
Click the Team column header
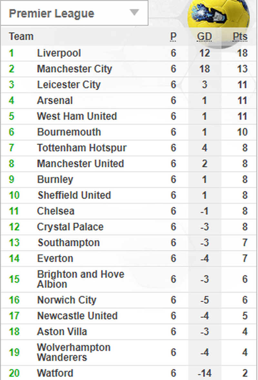click(21, 37)
